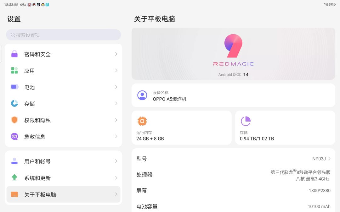Click the 60Hz refresh rate indicator

23,4
